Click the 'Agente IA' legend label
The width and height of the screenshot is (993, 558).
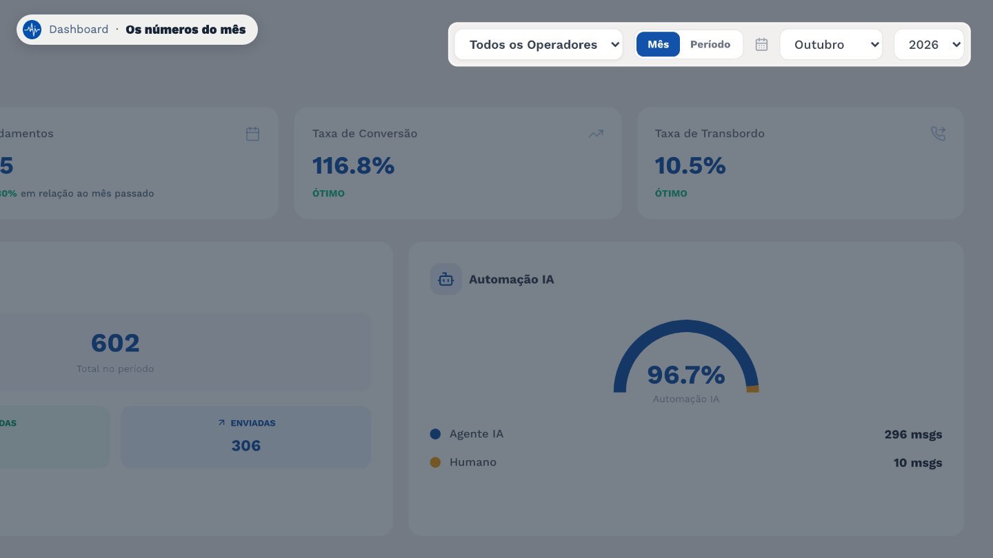[477, 434]
